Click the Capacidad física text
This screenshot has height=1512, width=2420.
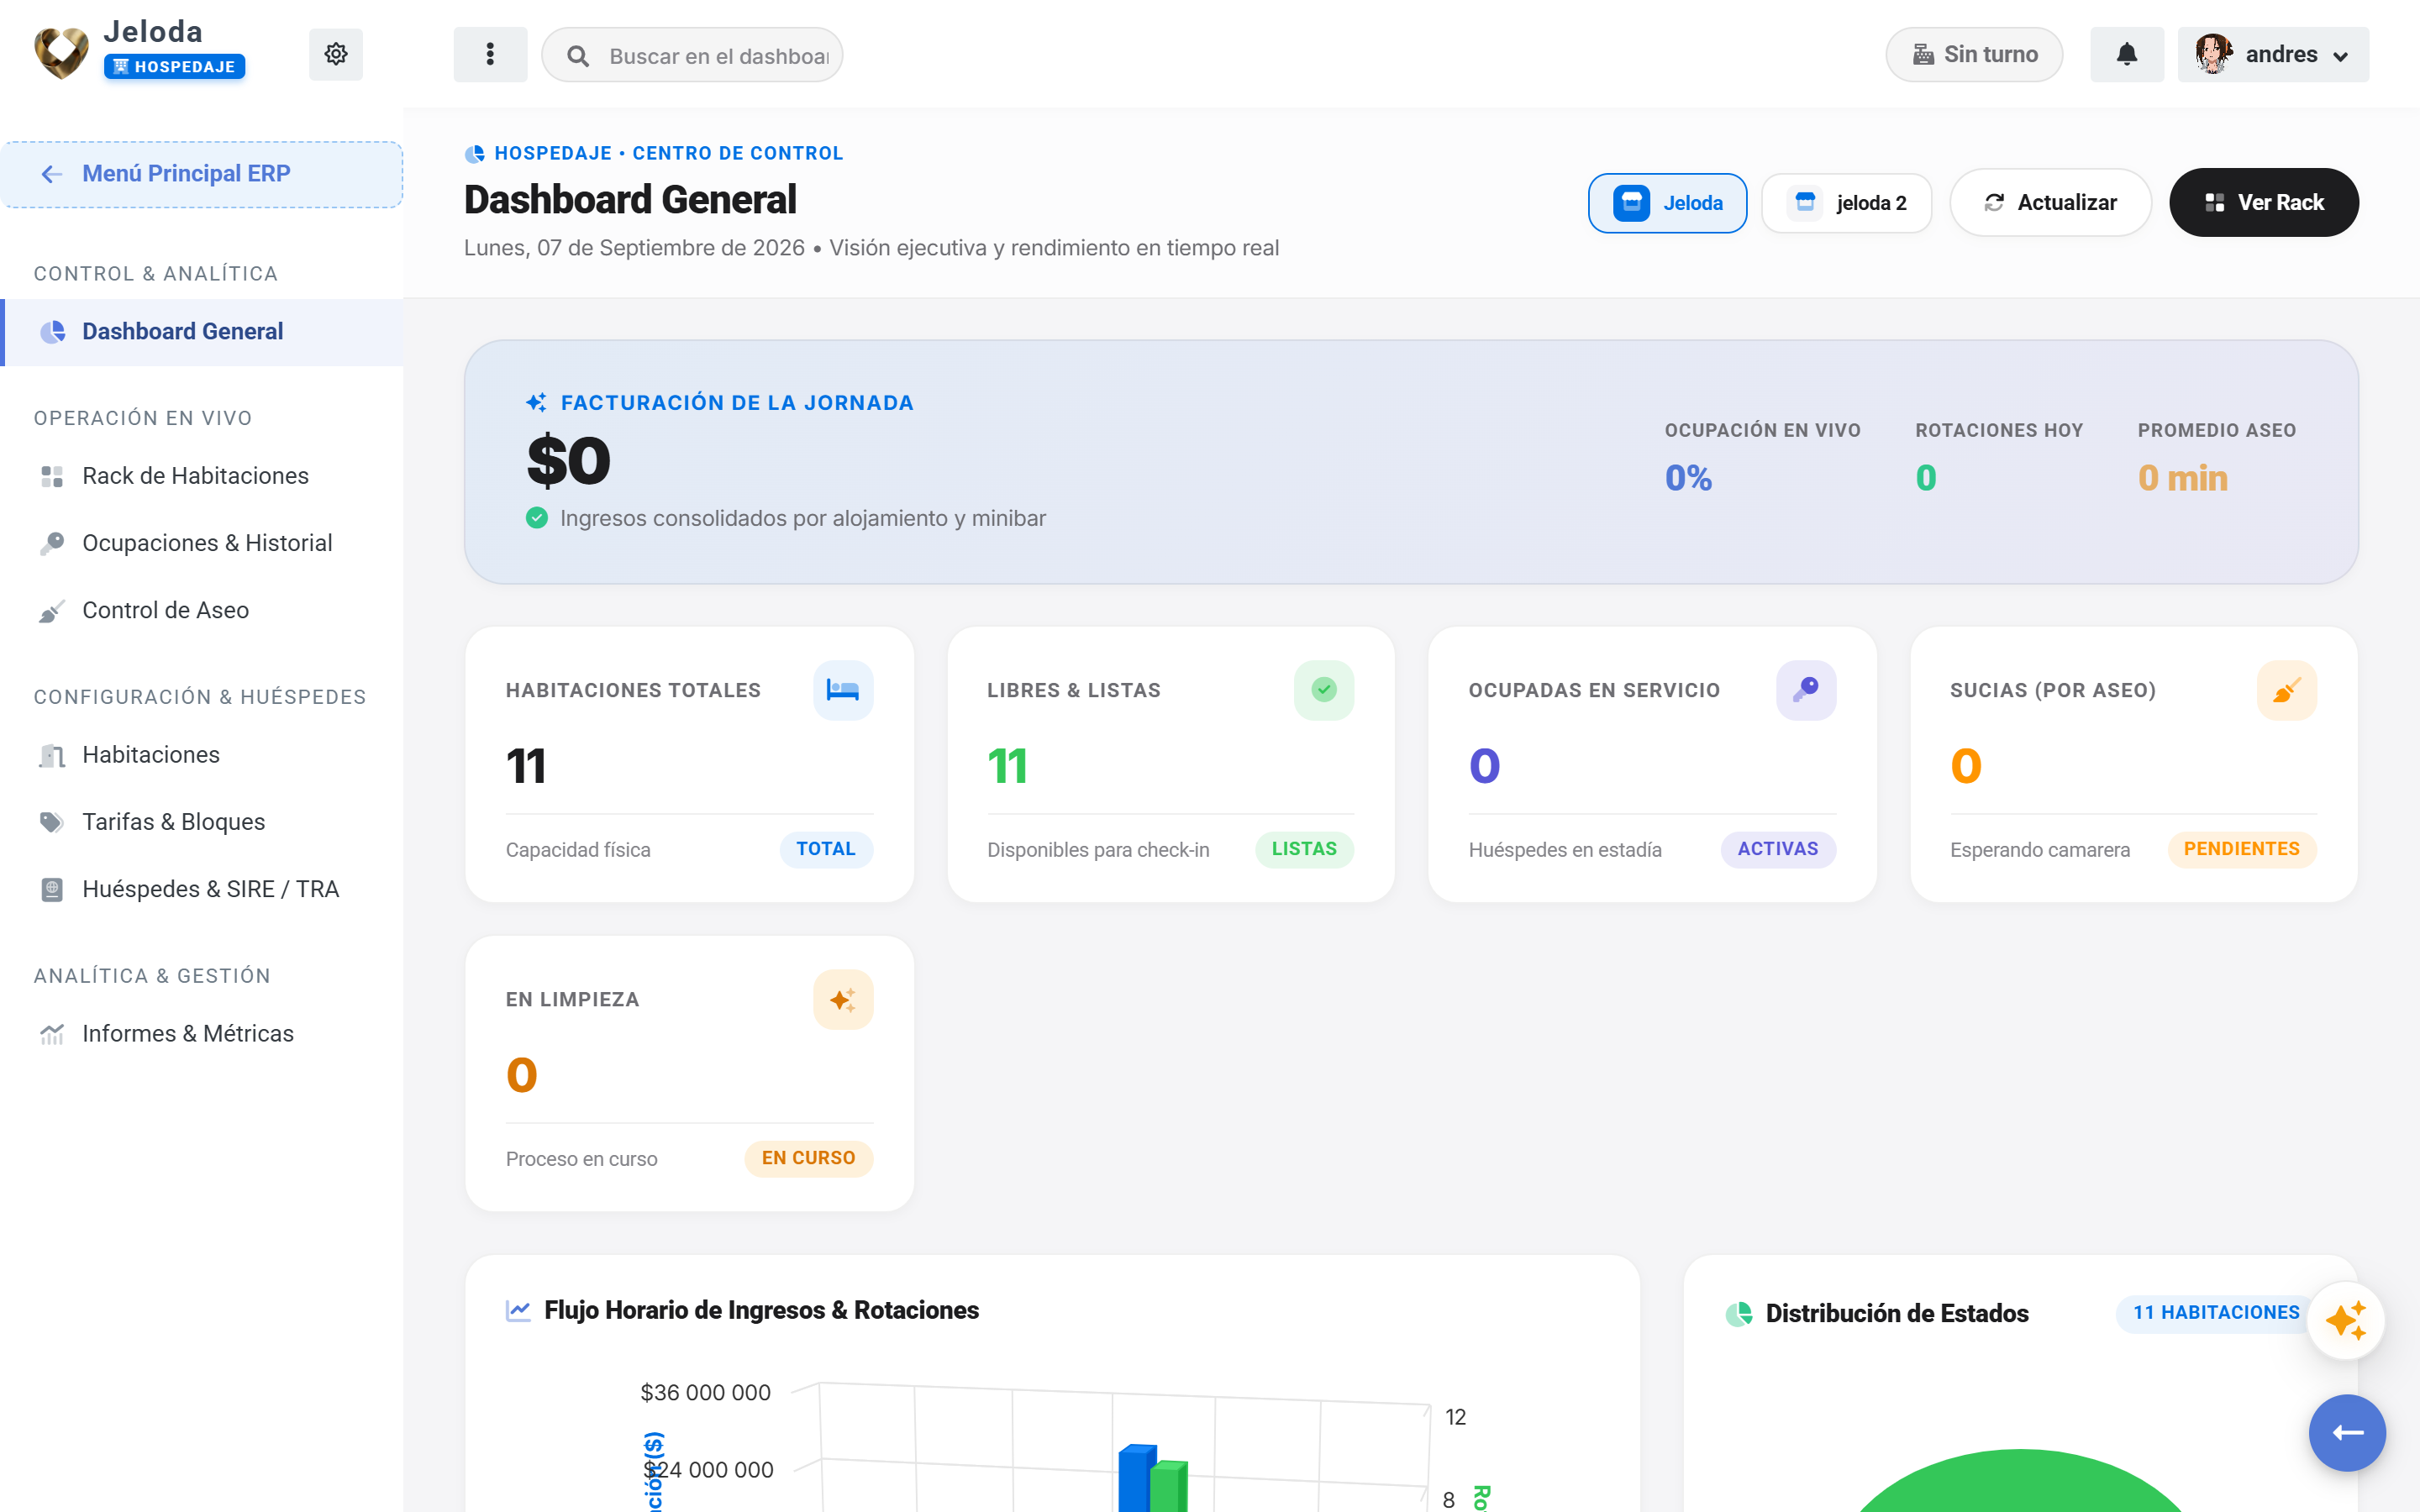pyautogui.click(x=578, y=850)
